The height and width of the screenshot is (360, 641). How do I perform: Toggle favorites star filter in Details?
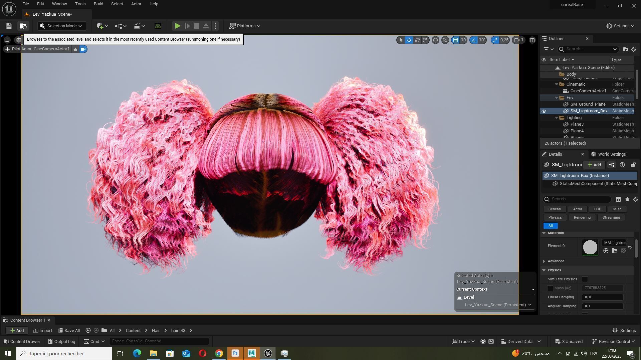click(627, 199)
